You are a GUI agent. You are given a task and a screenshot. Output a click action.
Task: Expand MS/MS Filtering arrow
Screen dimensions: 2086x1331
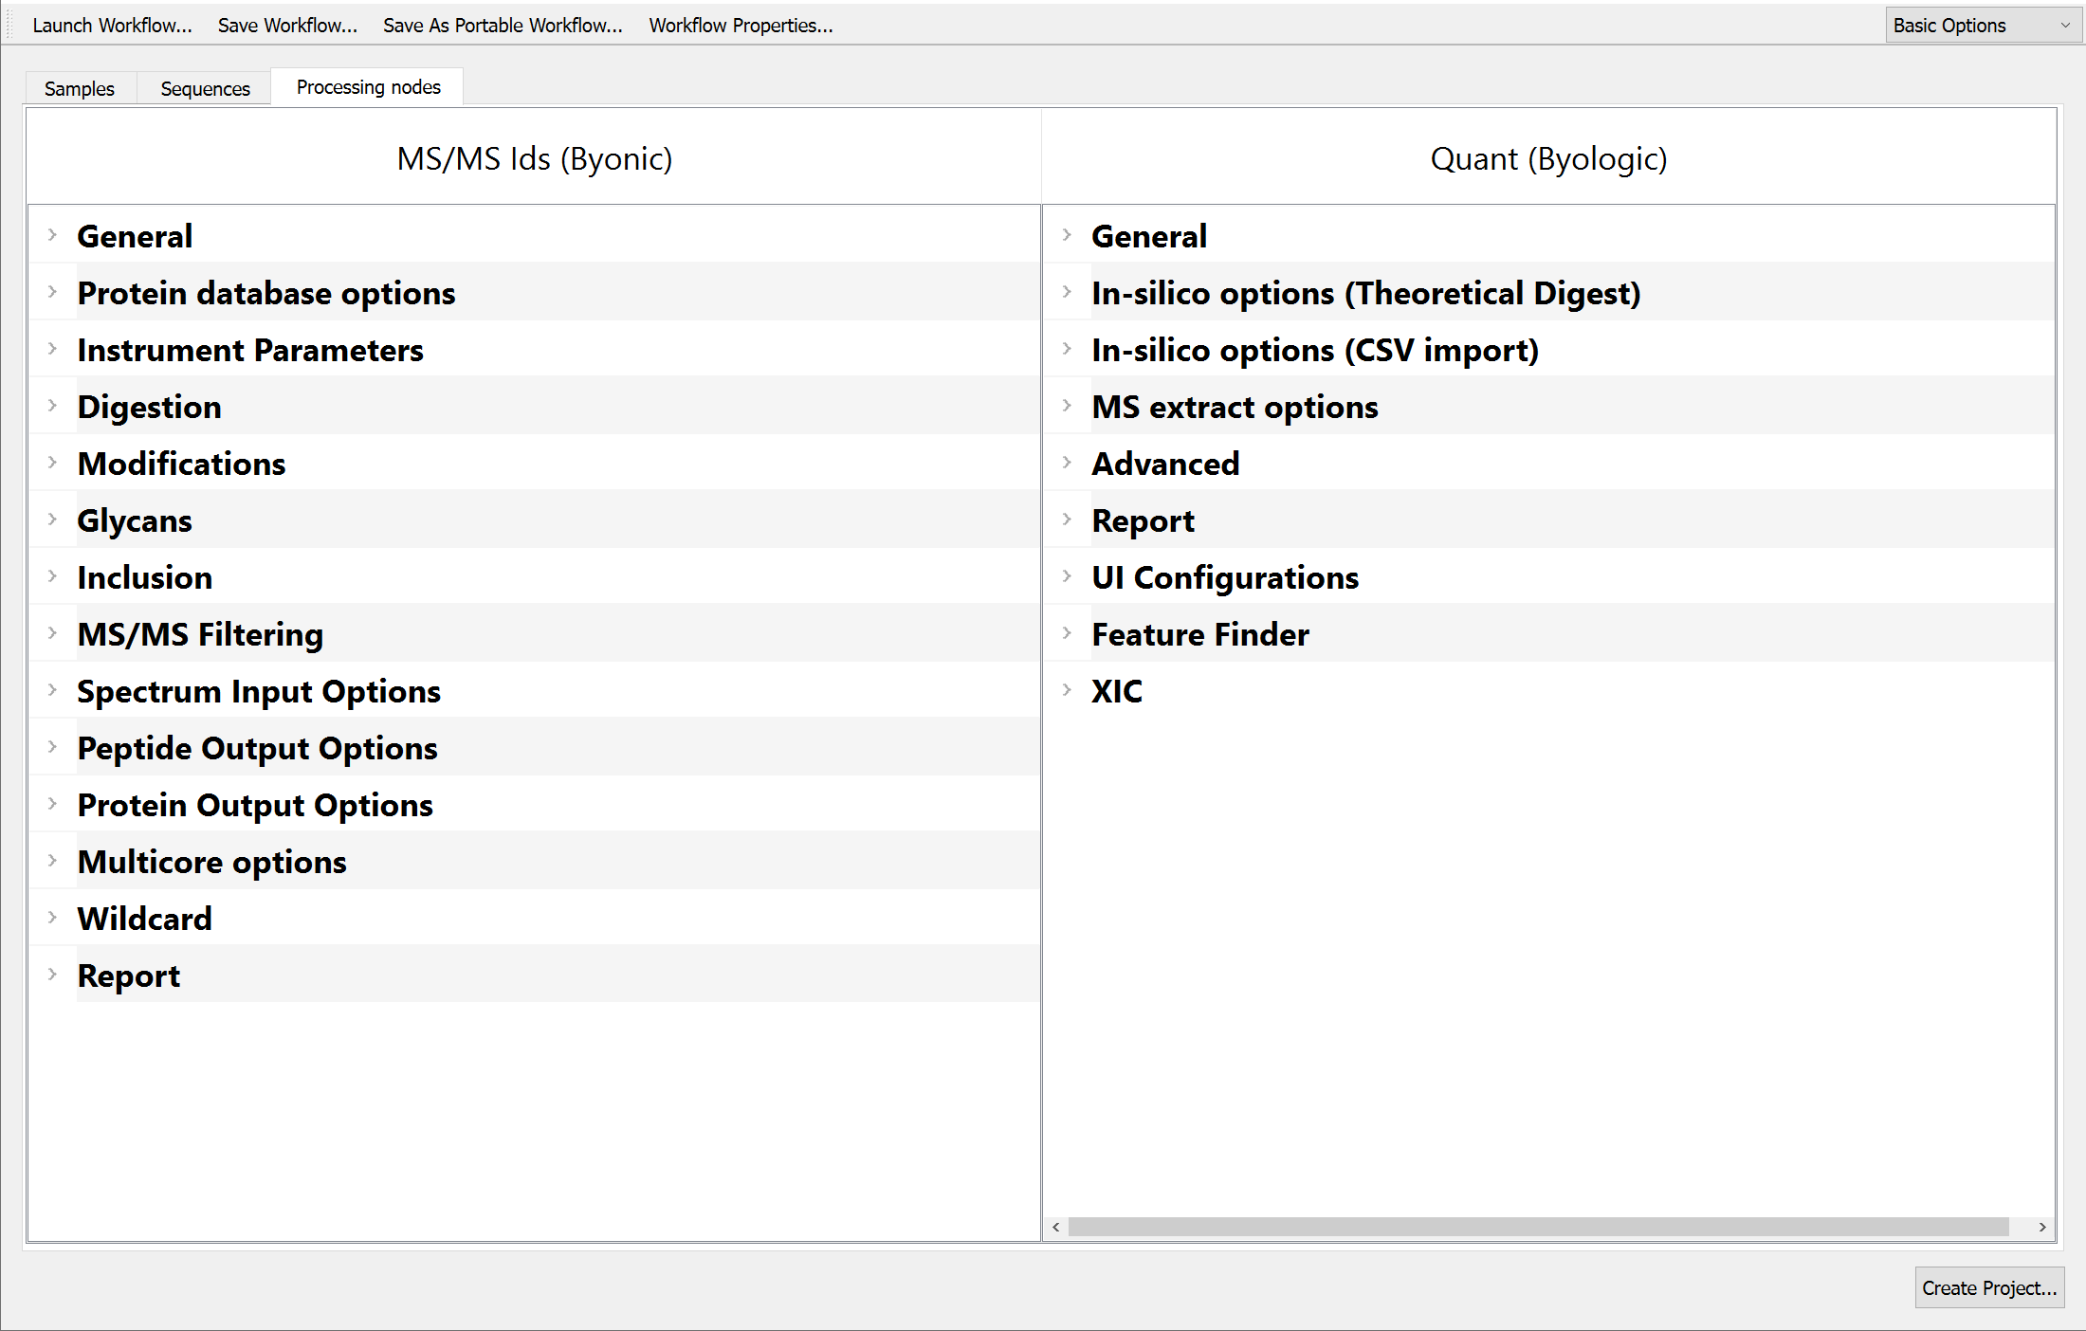pos(52,633)
